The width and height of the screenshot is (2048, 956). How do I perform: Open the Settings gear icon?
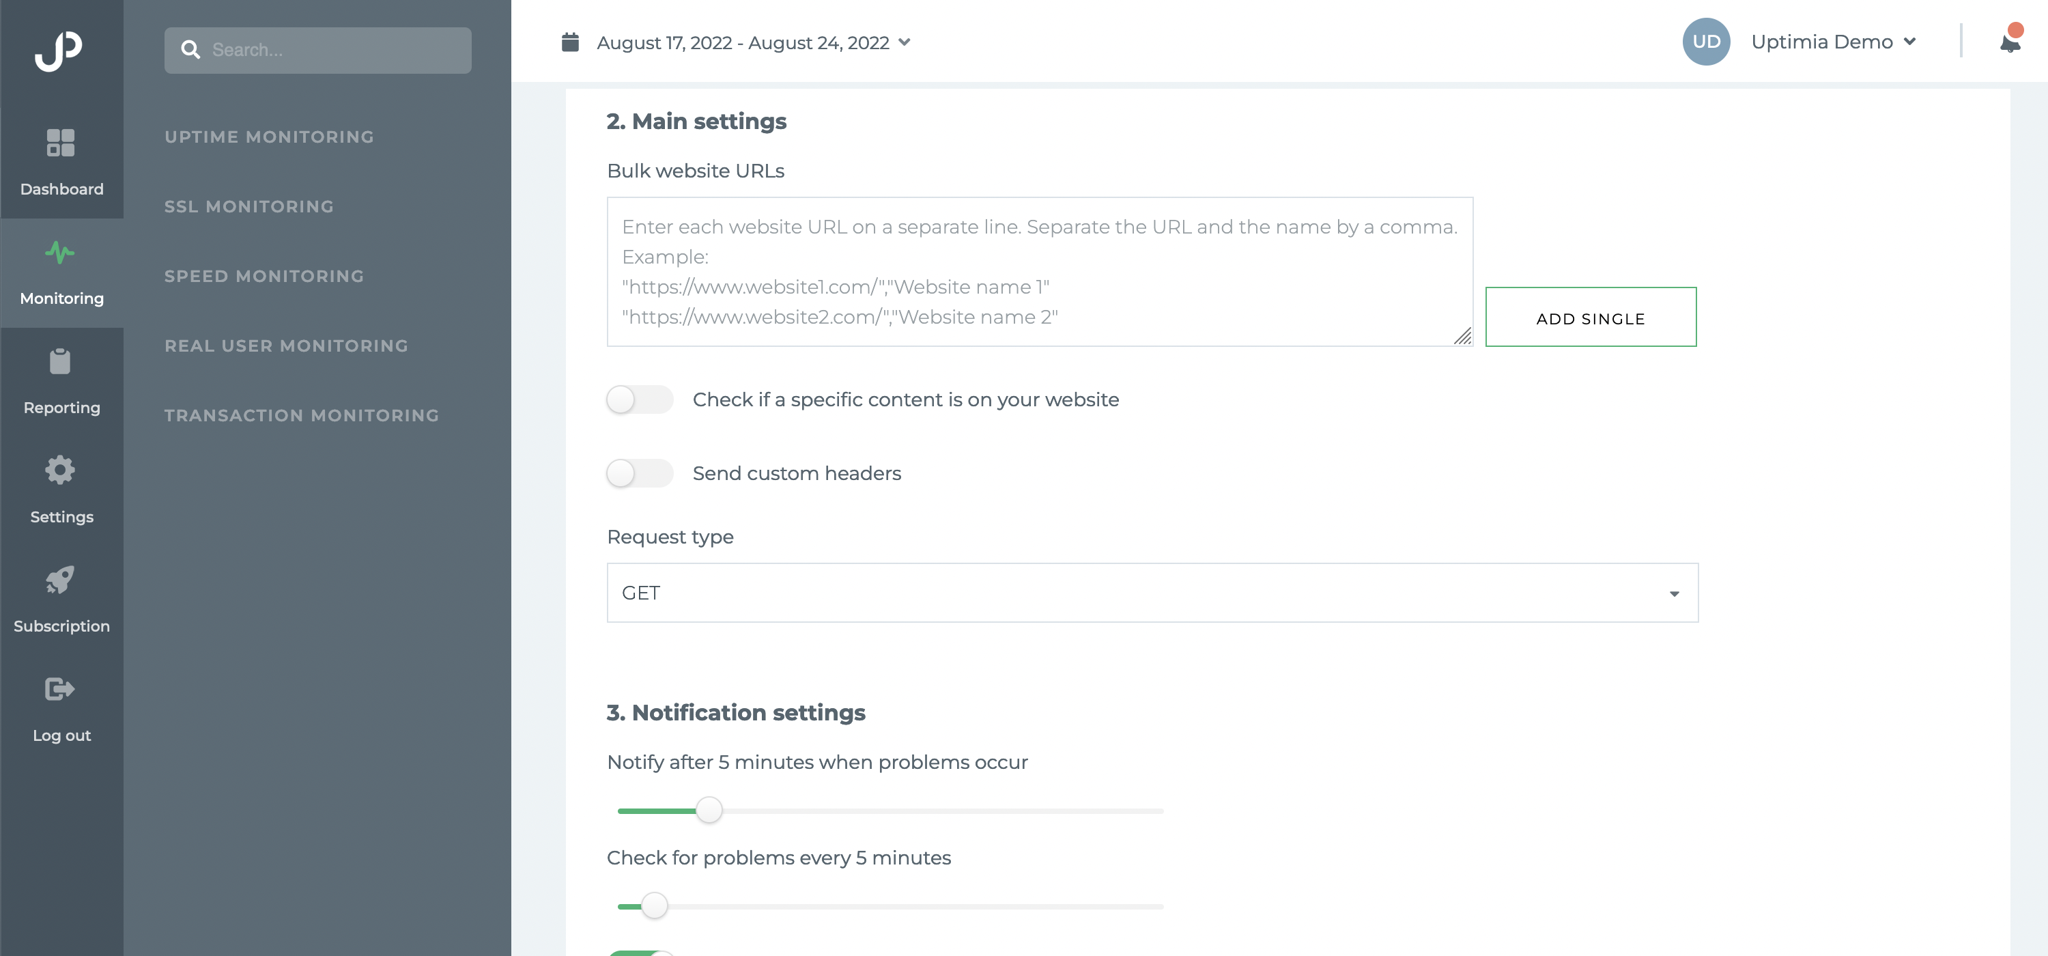61,470
